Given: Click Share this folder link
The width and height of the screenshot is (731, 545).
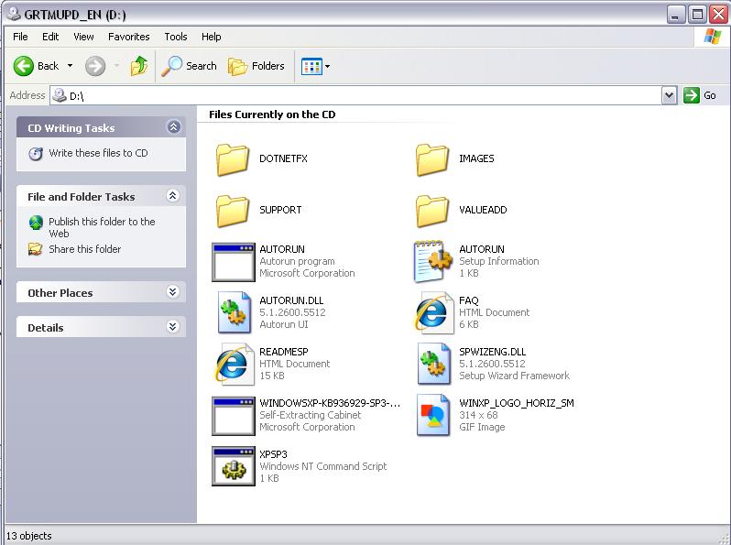Looking at the screenshot, I should (84, 249).
